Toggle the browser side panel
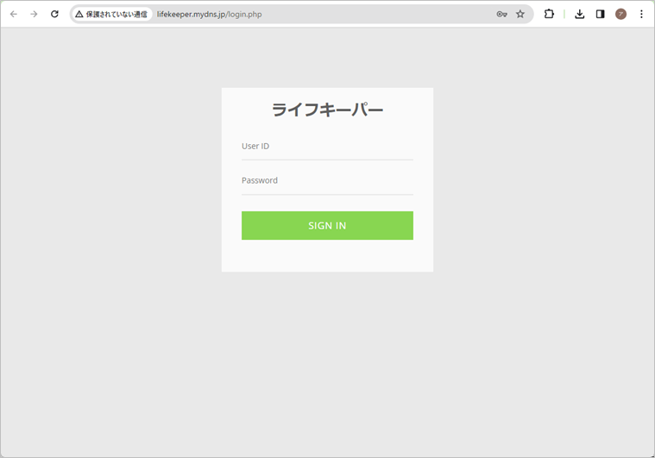The height and width of the screenshot is (458, 655). pyautogui.click(x=601, y=14)
